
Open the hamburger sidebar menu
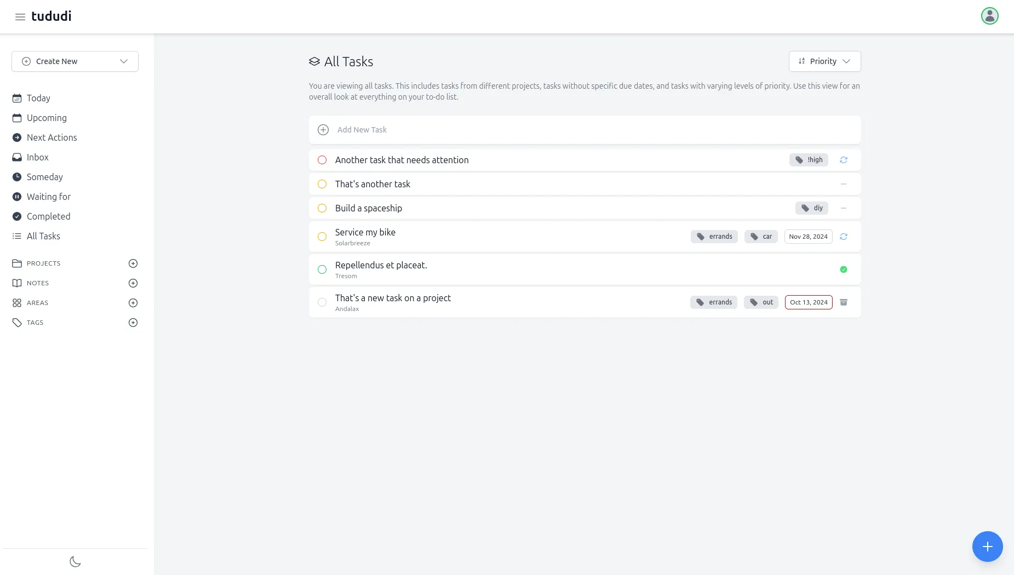(x=20, y=17)
